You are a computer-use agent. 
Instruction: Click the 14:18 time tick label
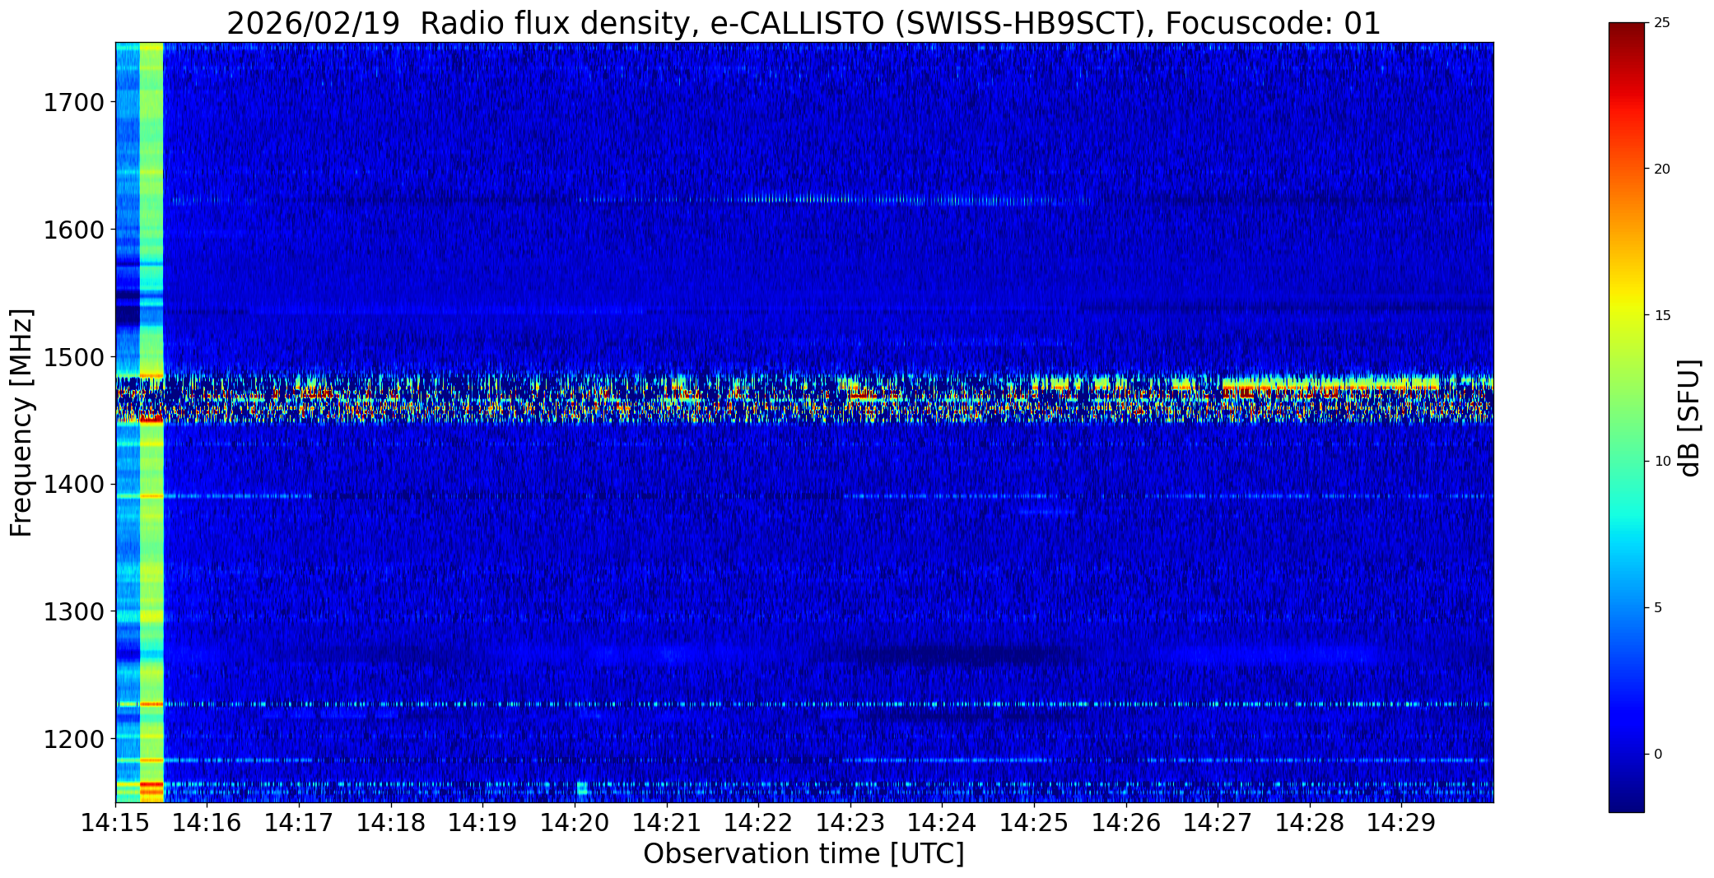(391, 822)
